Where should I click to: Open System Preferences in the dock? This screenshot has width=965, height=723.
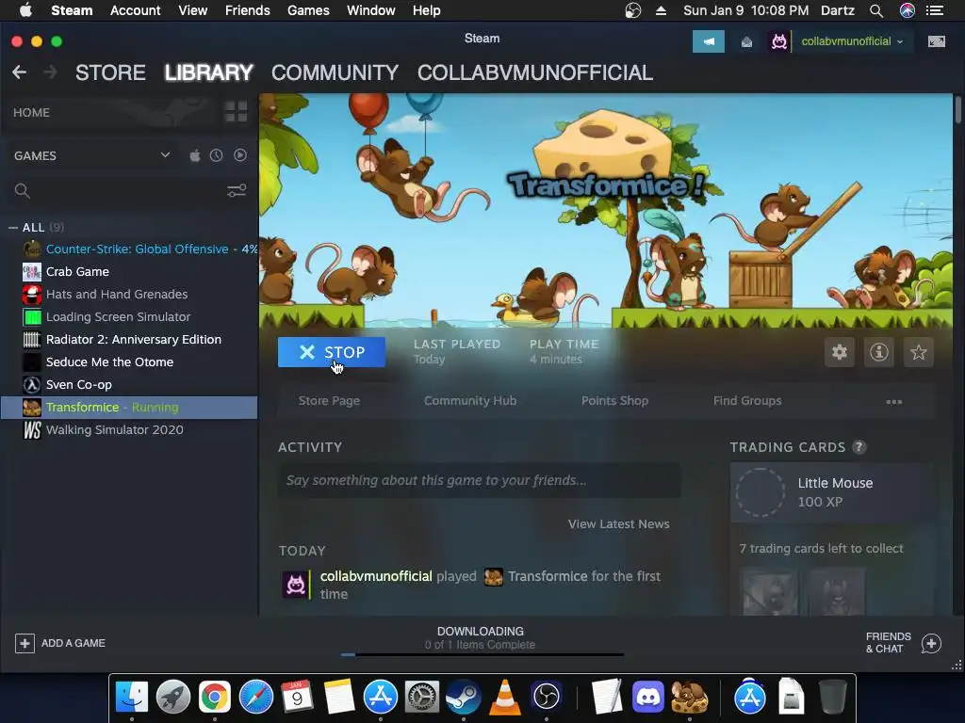(421, 697)
